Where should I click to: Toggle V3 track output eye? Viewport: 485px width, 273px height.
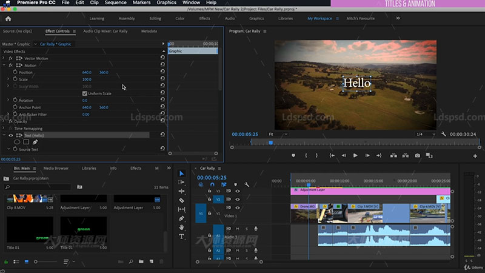238,191
